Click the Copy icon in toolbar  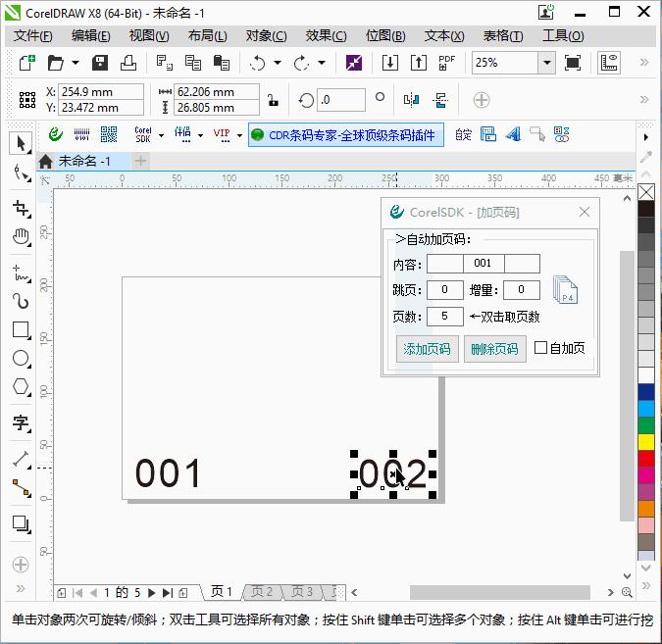(193, 63)
